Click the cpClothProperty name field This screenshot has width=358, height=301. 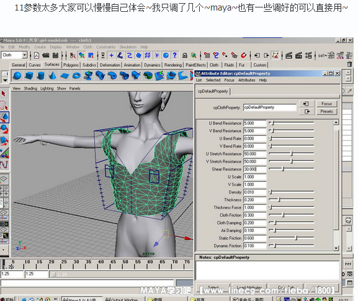coord(270,107)
